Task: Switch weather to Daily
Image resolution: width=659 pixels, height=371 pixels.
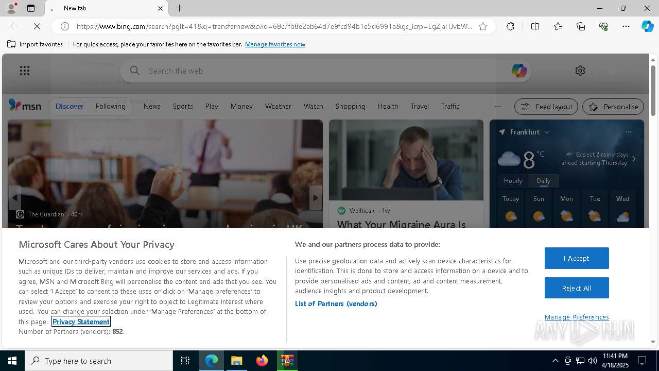Action: (543, 181)
